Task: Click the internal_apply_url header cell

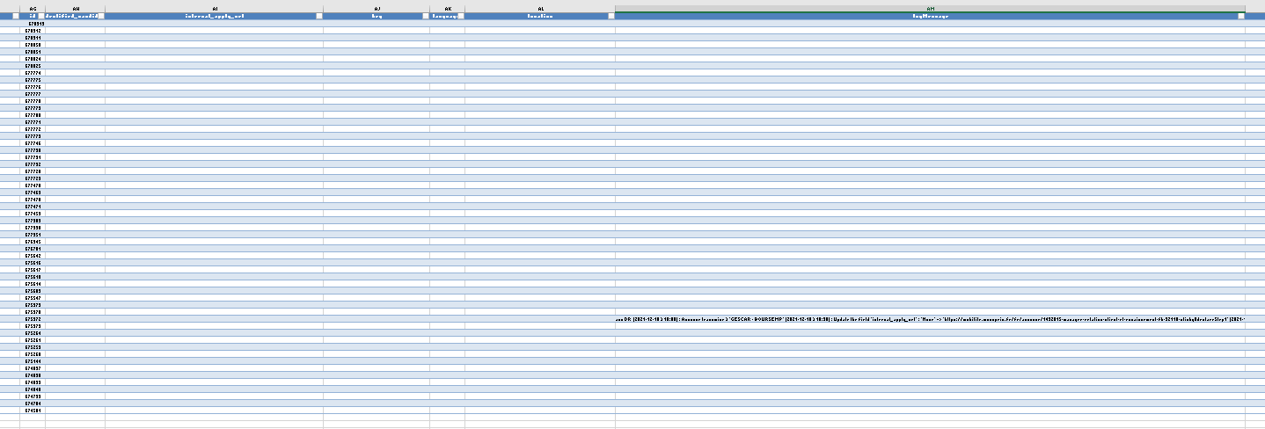Action: tap(214, 16)
